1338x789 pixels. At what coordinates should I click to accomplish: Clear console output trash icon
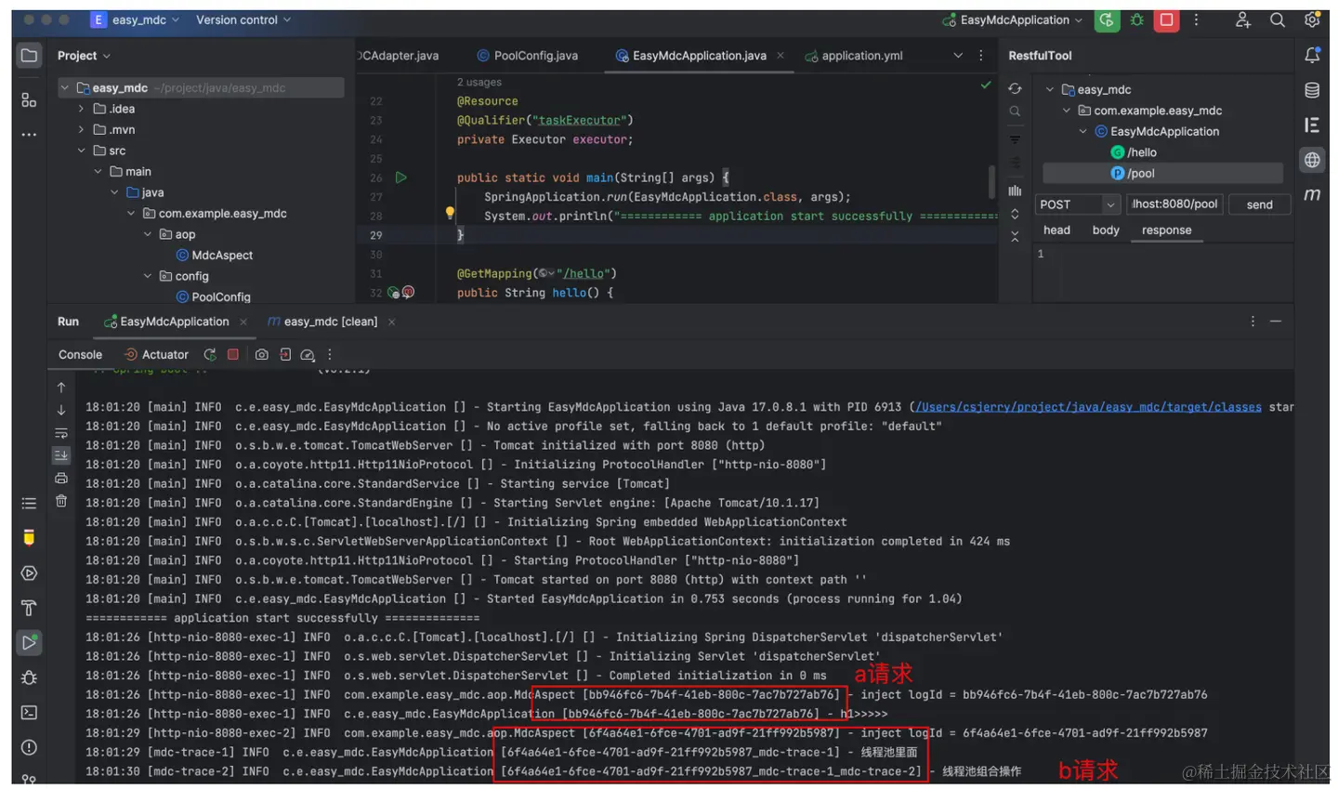click(61, 501)
